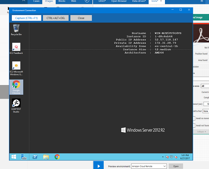Click the back arrow circle icon

(x=87, y=1)
